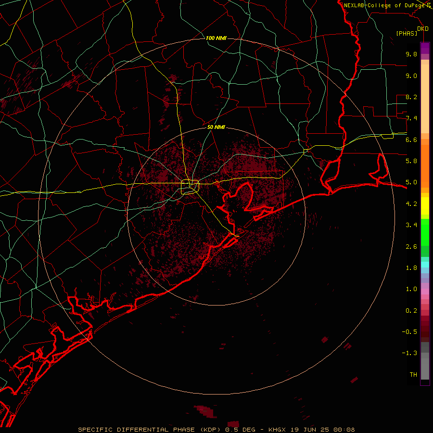Click the 4.2 value on the color scale
Screen dimensions: 433x433
pyautogui.click(x=411, y=204)
